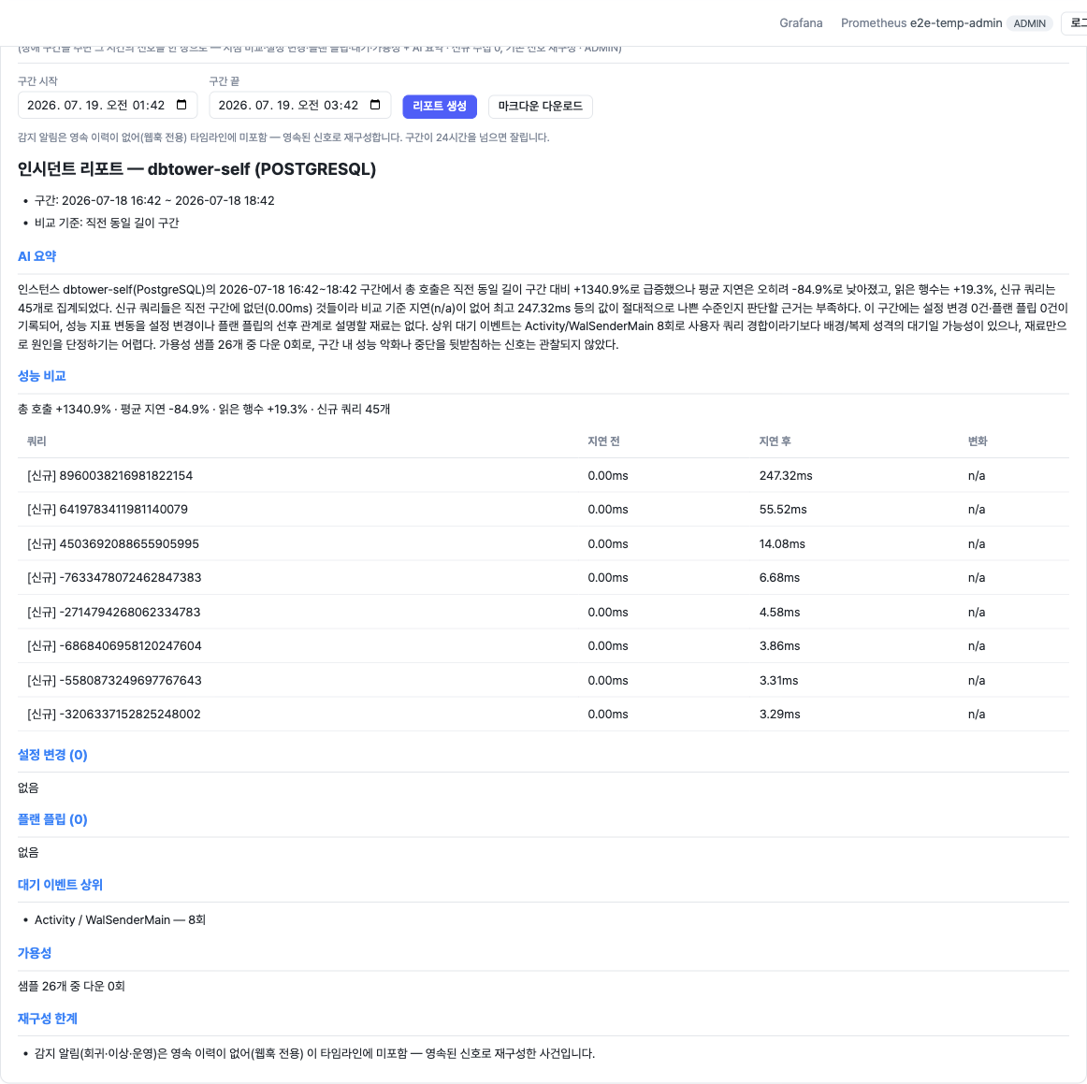The height and width of the screenshot is (1084, 1087).
Task: Click the 성능 비교 section heading
Action: (41, 376)
